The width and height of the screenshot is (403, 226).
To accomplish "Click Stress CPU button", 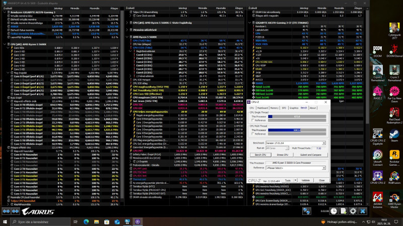I will click(282, 155).
